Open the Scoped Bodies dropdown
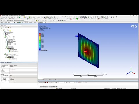139x104 pixels. point(42,22)
